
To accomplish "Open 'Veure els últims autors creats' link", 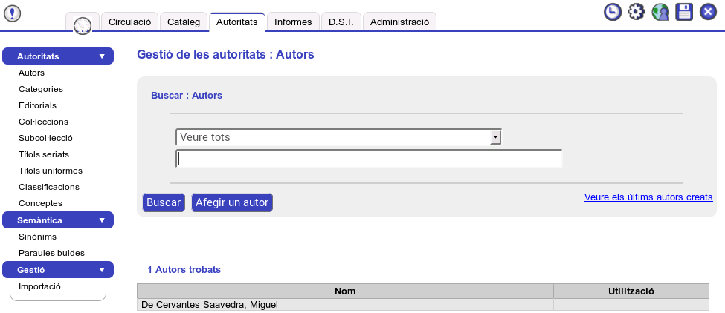I will click(x=648, y=197).
